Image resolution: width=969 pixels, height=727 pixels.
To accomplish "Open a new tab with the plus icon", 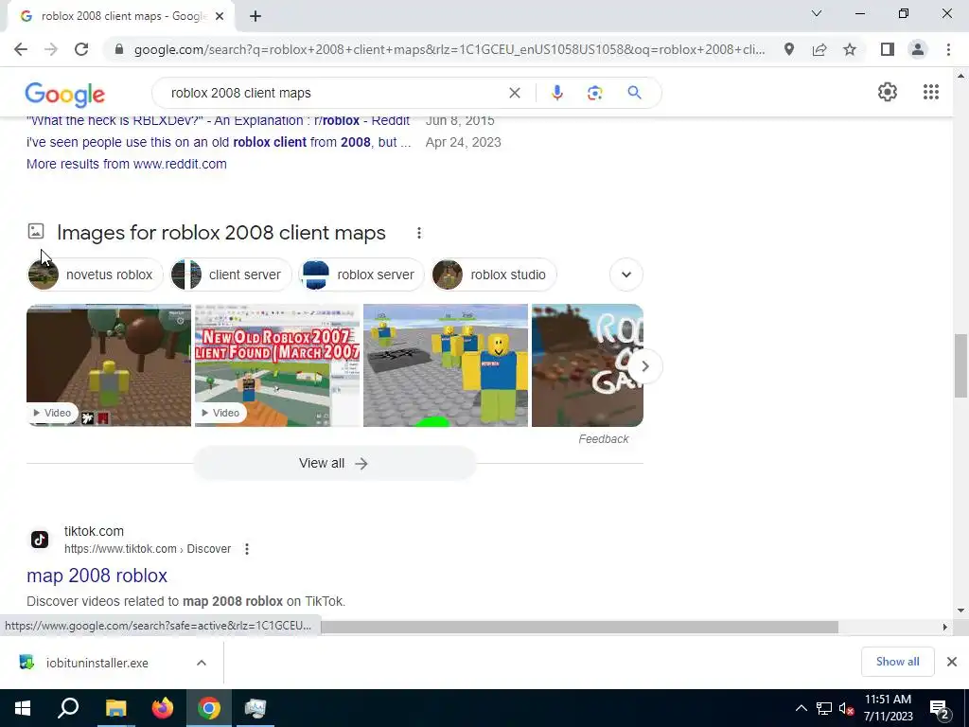I will (x=255, y=17).
